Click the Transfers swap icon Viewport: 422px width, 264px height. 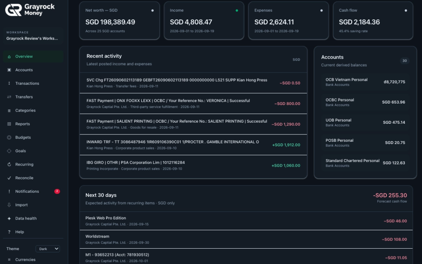click(x=9, y=97)
